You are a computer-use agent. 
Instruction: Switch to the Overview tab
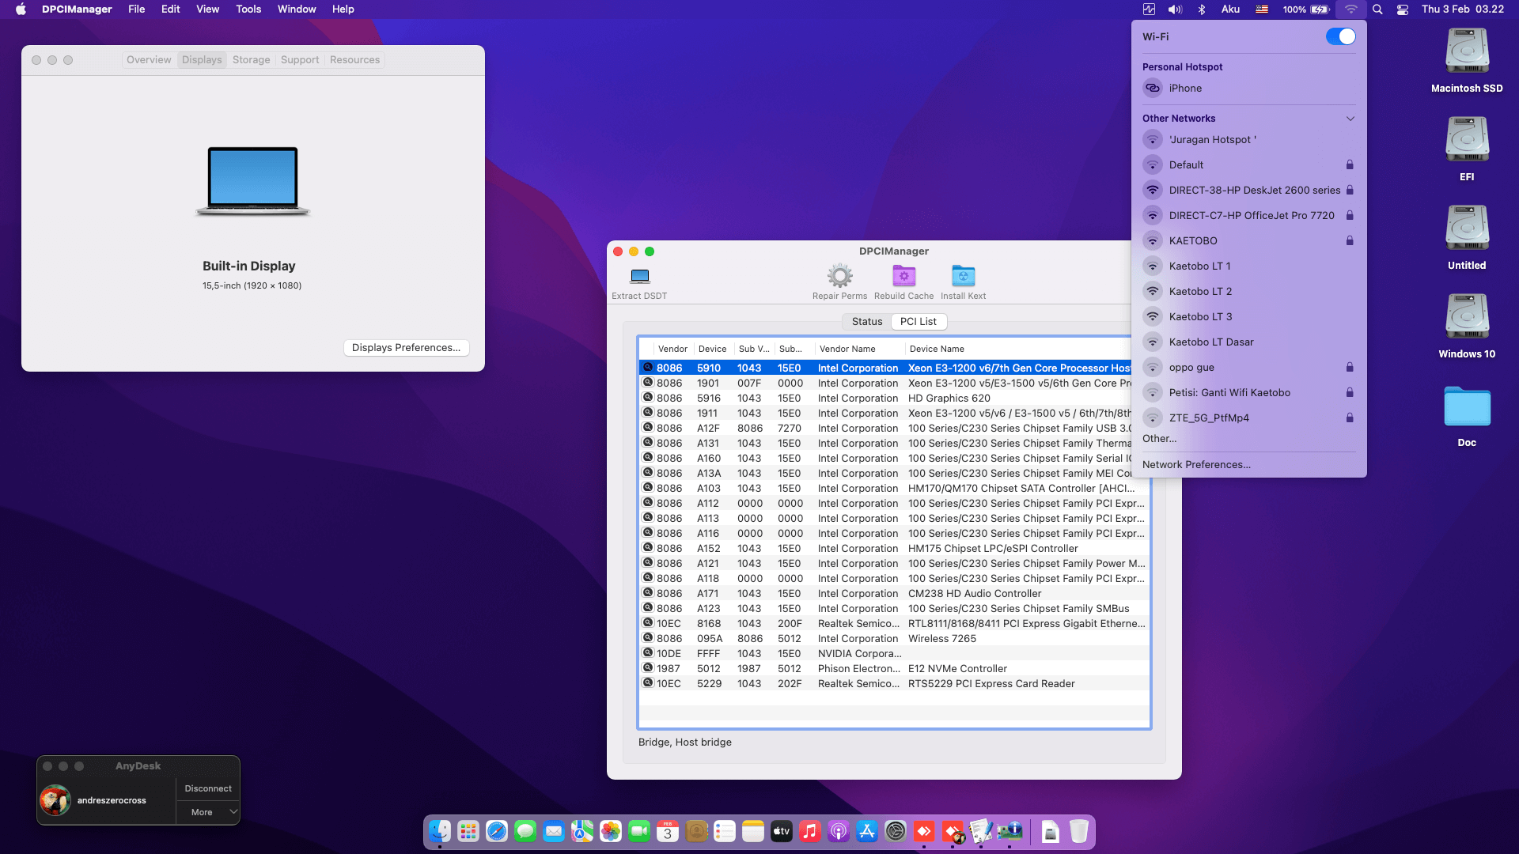click(x=149, y=60)
